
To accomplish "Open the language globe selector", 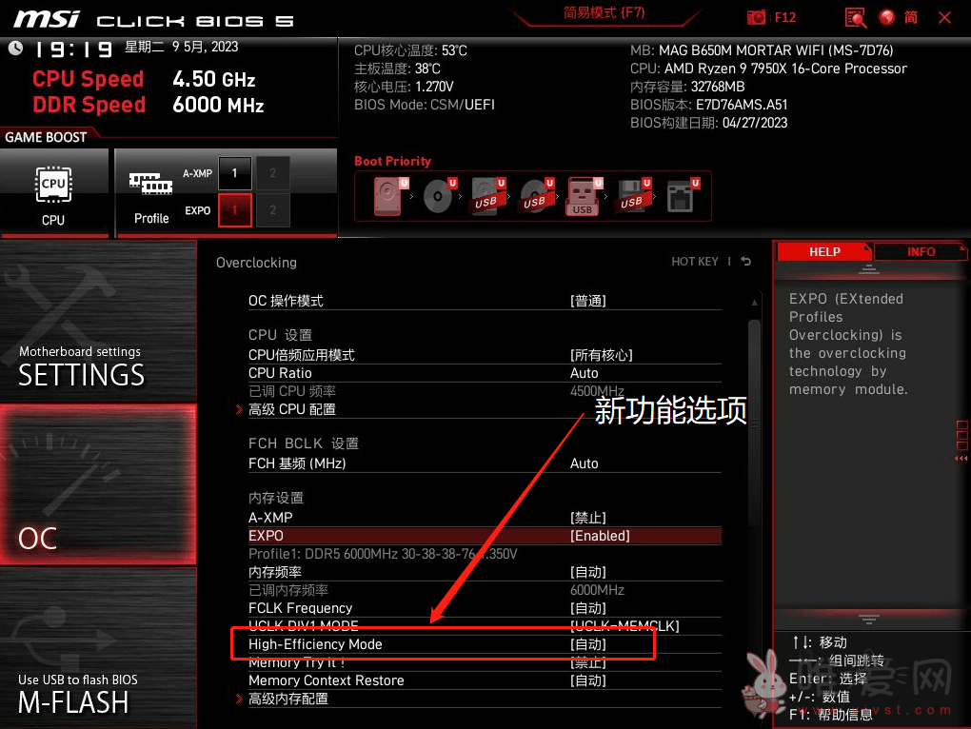I will click(887, 17).
